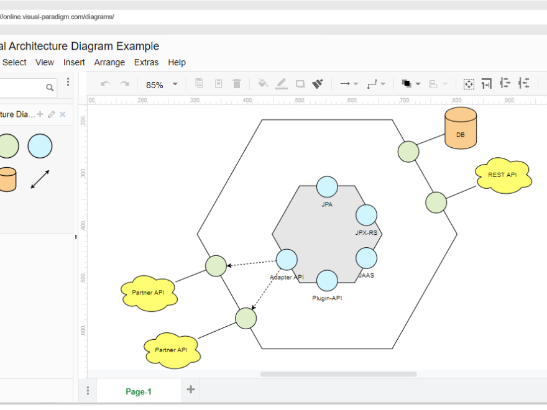The width and height of the screenshot is (547, 410).
Task: Click the plus to add more shape libraries
Action: (39, 114)
